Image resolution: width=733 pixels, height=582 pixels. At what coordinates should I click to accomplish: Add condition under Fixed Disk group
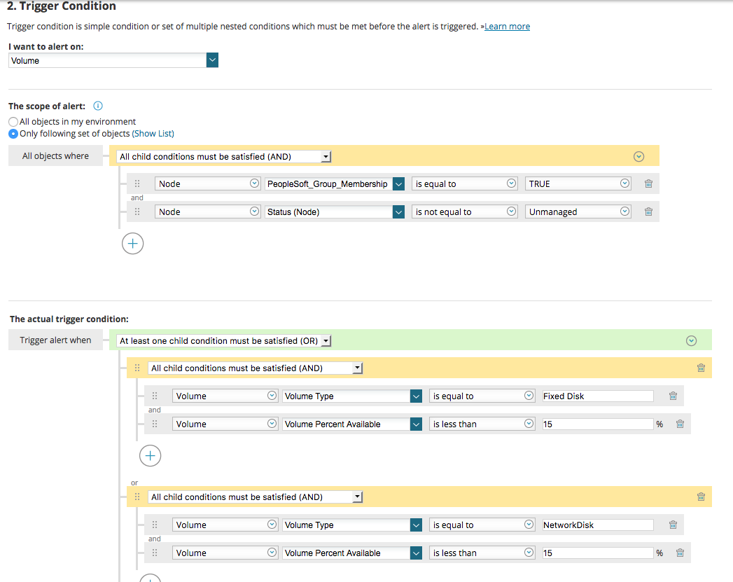click(151, 456)
